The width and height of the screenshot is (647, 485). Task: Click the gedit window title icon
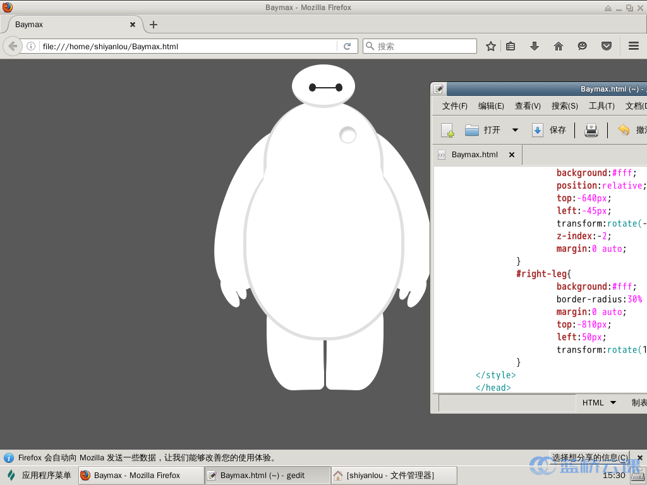pyautogui.click(x=438, y=88)
